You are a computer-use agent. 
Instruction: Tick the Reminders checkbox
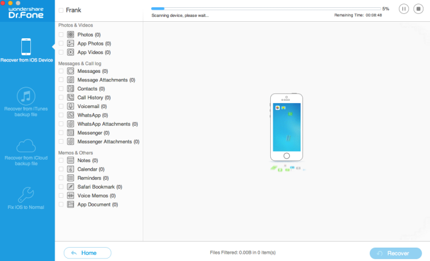point(61,178)
